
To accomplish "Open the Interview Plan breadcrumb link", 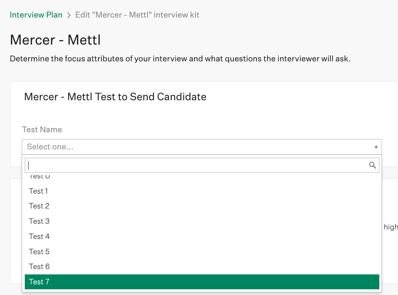I will coord(36,15).
